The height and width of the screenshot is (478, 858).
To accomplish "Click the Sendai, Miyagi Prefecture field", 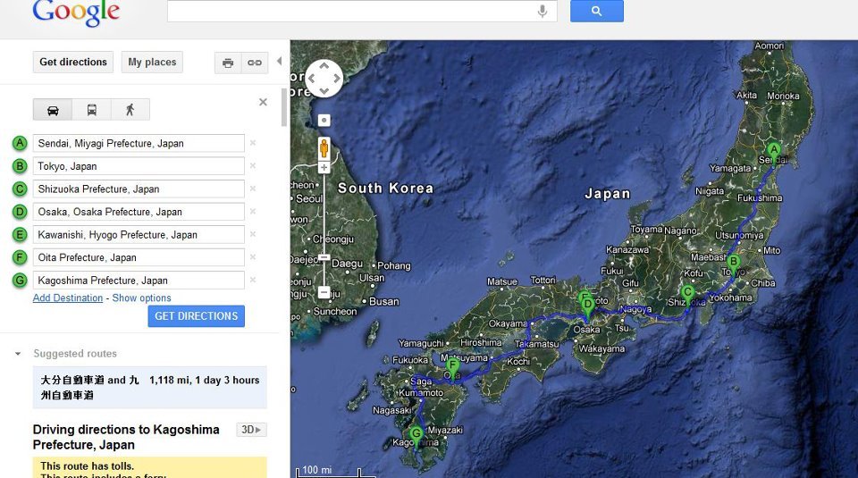I will (x=139, y=143).
